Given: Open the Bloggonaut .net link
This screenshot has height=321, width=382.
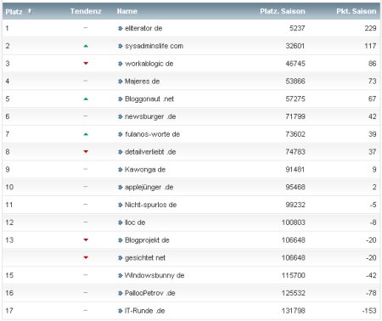Looking at the screenshot, I should coord(149,99).
